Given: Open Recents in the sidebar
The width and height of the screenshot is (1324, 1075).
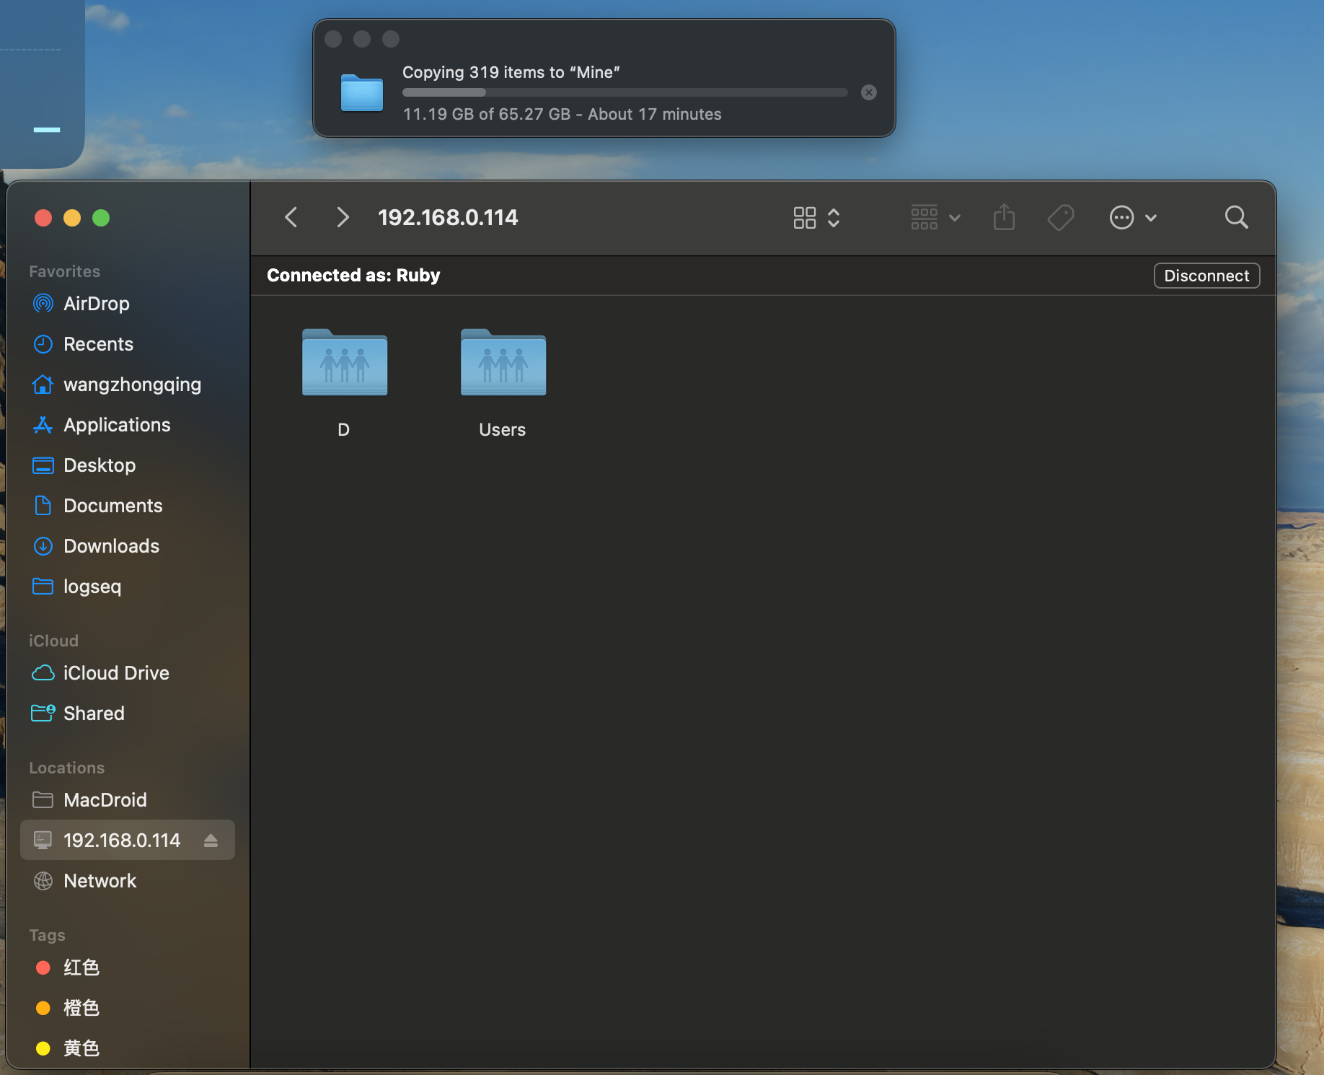Looking at the screenshot, I should coord(128,344).
